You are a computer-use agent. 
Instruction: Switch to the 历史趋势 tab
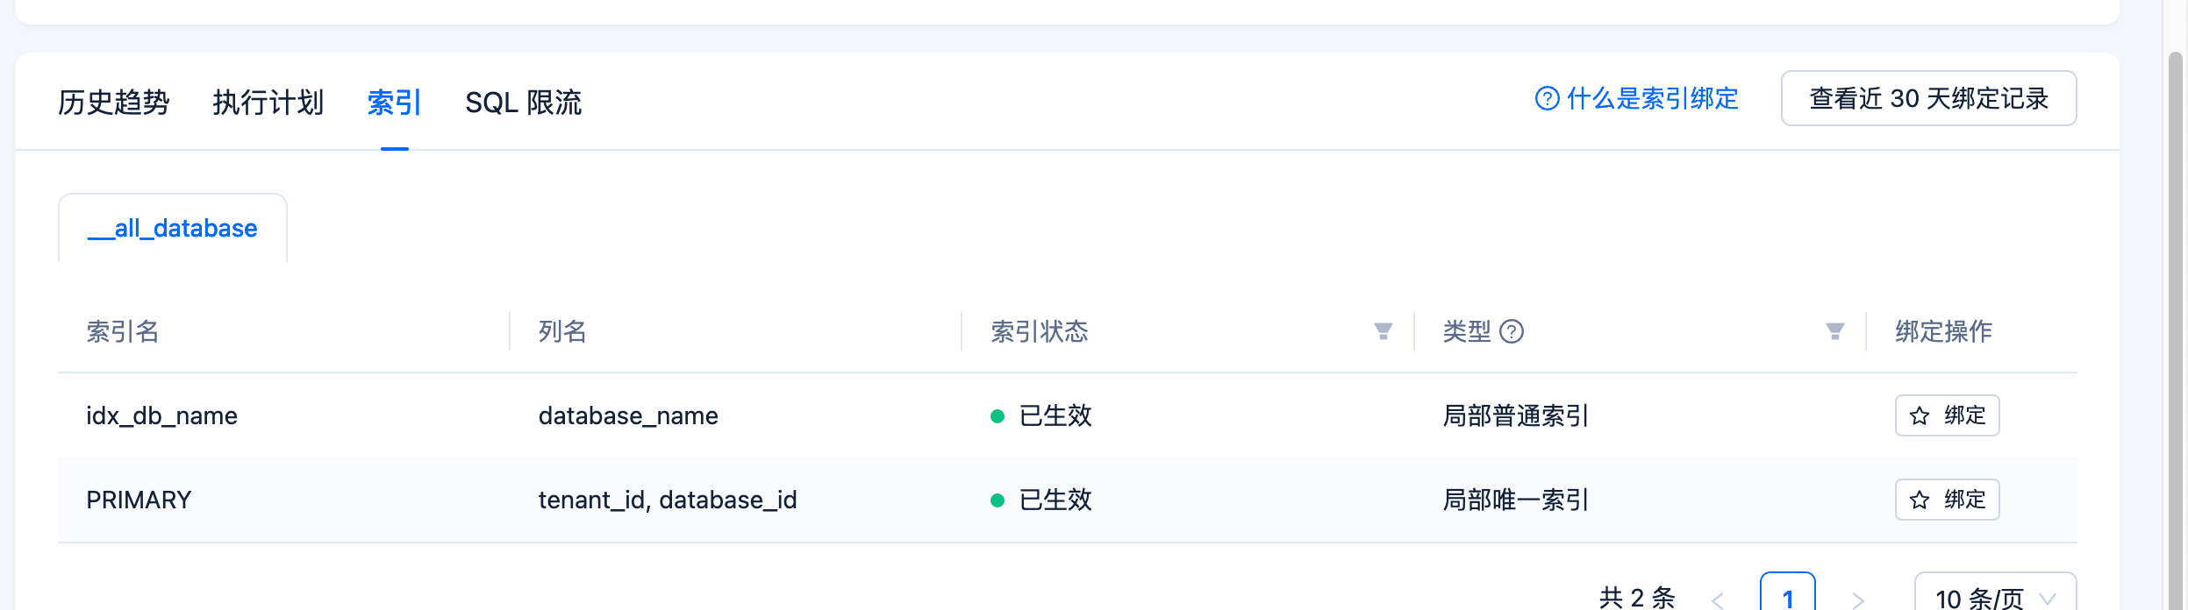point(113,103)
